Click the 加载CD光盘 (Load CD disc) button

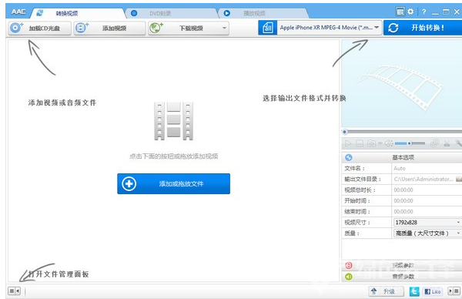(40, 28)
